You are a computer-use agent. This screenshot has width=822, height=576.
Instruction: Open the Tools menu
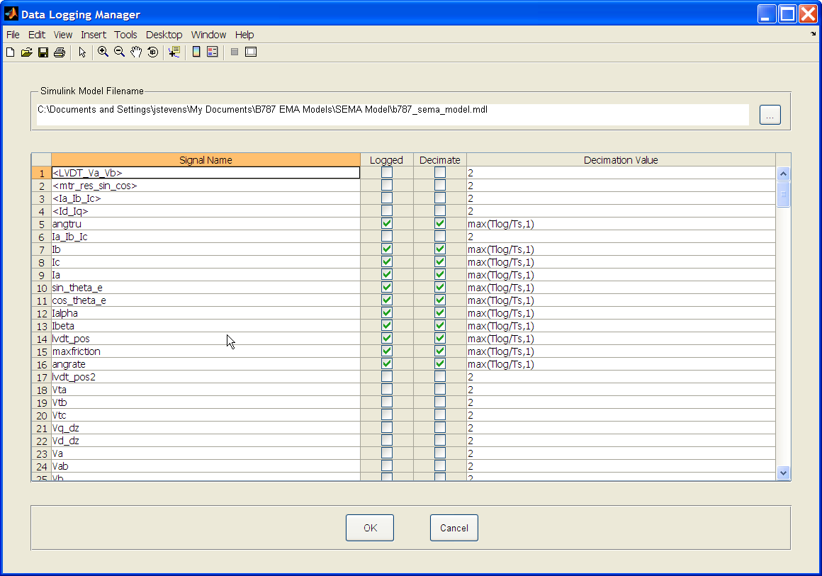(126, 35)
